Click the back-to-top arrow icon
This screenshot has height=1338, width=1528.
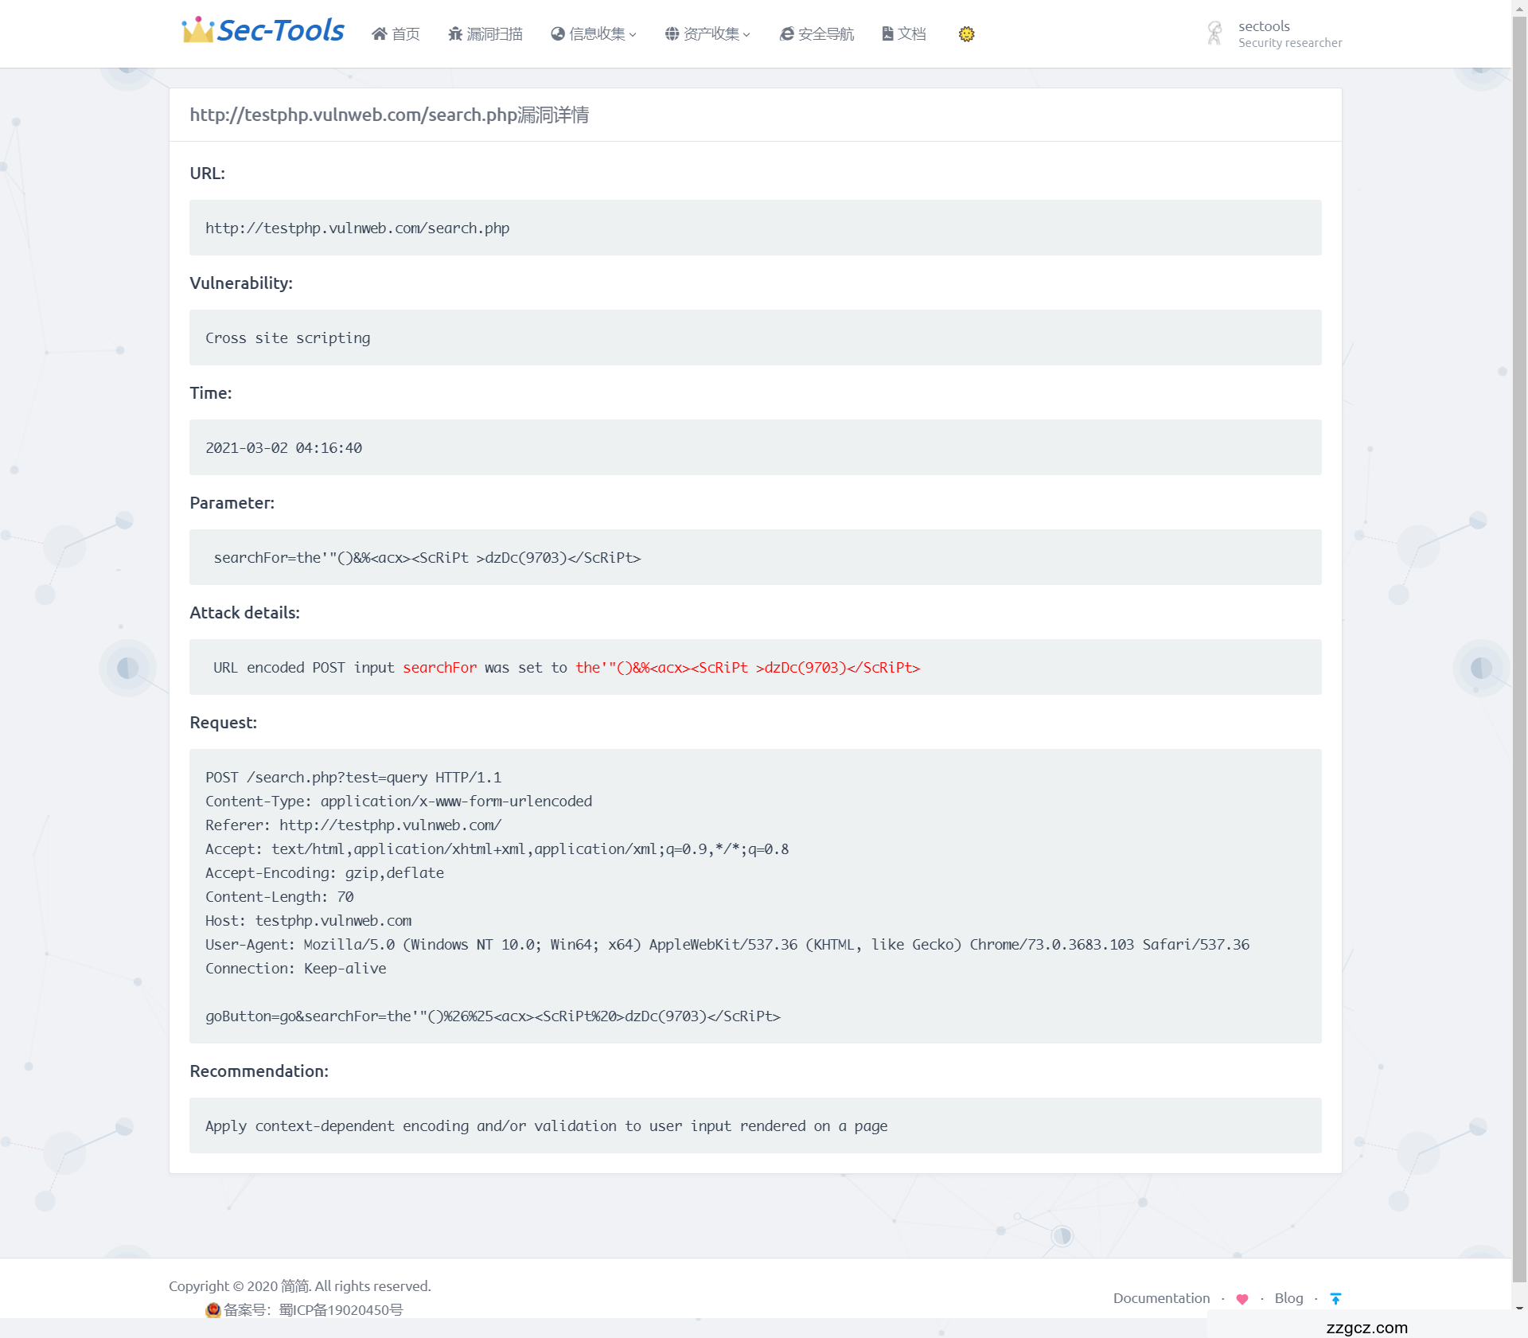1336,1299
